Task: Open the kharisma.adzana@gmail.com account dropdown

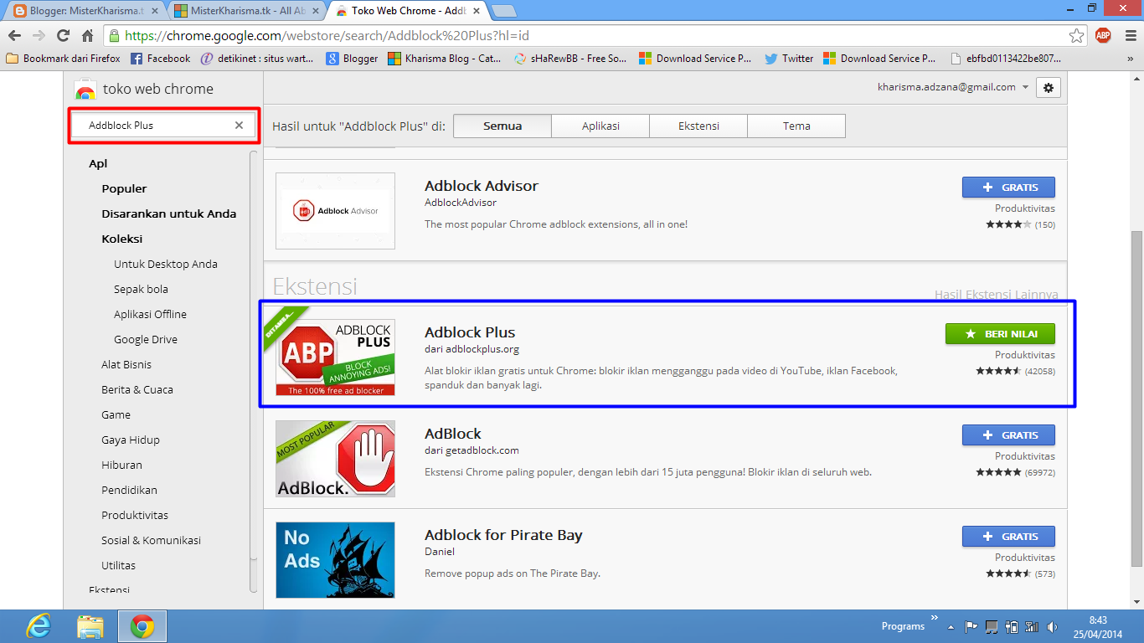Action: (x=953, y=87)
